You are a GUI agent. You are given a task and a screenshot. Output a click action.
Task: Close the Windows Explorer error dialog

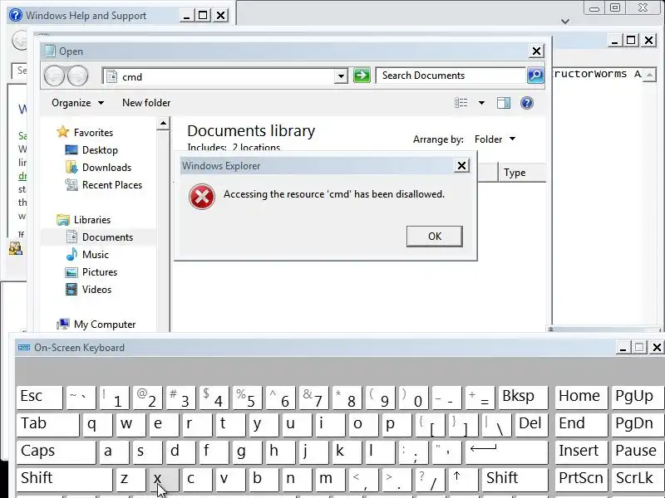tap(461, 165)
